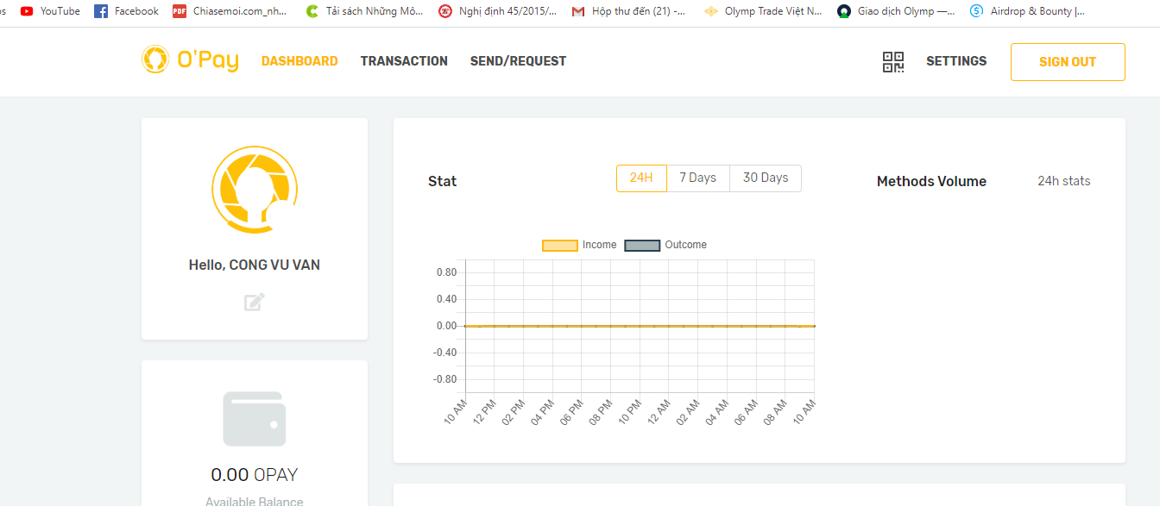Open the Olymp Trade Việt N... bookmark
1160x506 pixels.
(x=763, y=11)
